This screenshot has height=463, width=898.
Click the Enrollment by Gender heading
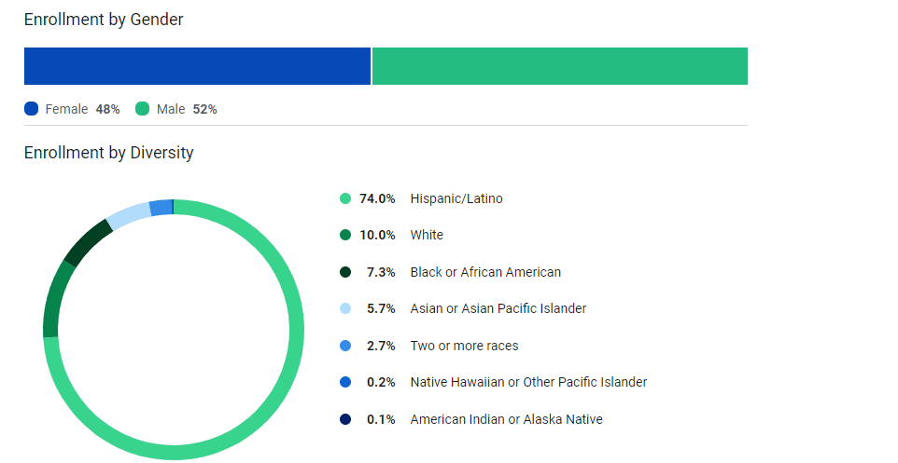coord(104,20)
